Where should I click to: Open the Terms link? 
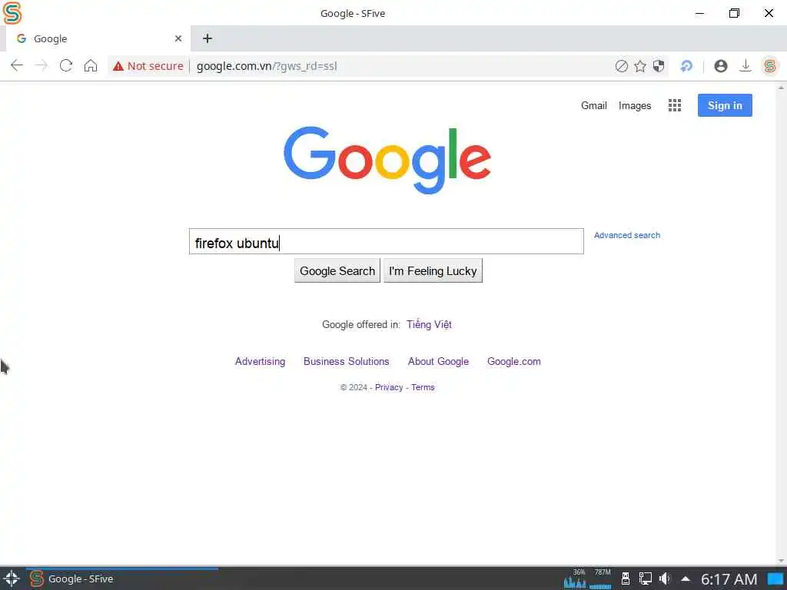(423, 387)
